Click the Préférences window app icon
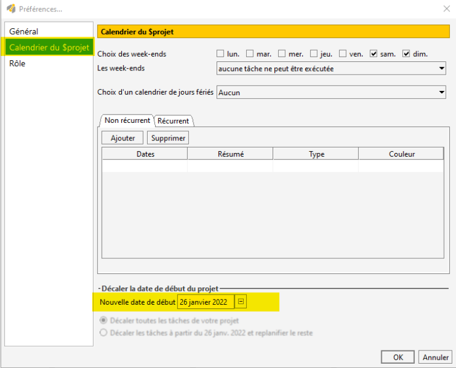 tap(10, 8)
